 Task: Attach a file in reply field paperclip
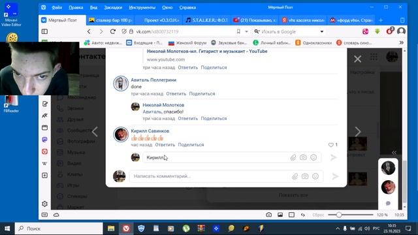point(293,157)
